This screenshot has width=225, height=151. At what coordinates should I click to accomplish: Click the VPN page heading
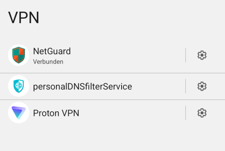24,18
